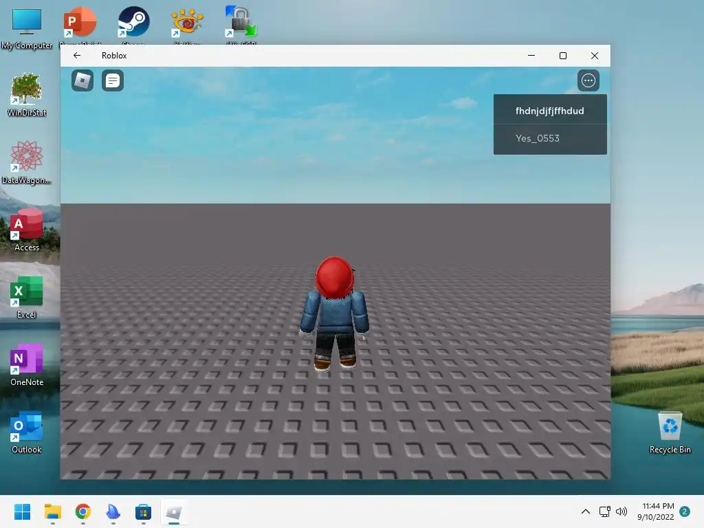Click the Roblox window title text
Viewport: 704px width, 528px height.
point(114,56)
